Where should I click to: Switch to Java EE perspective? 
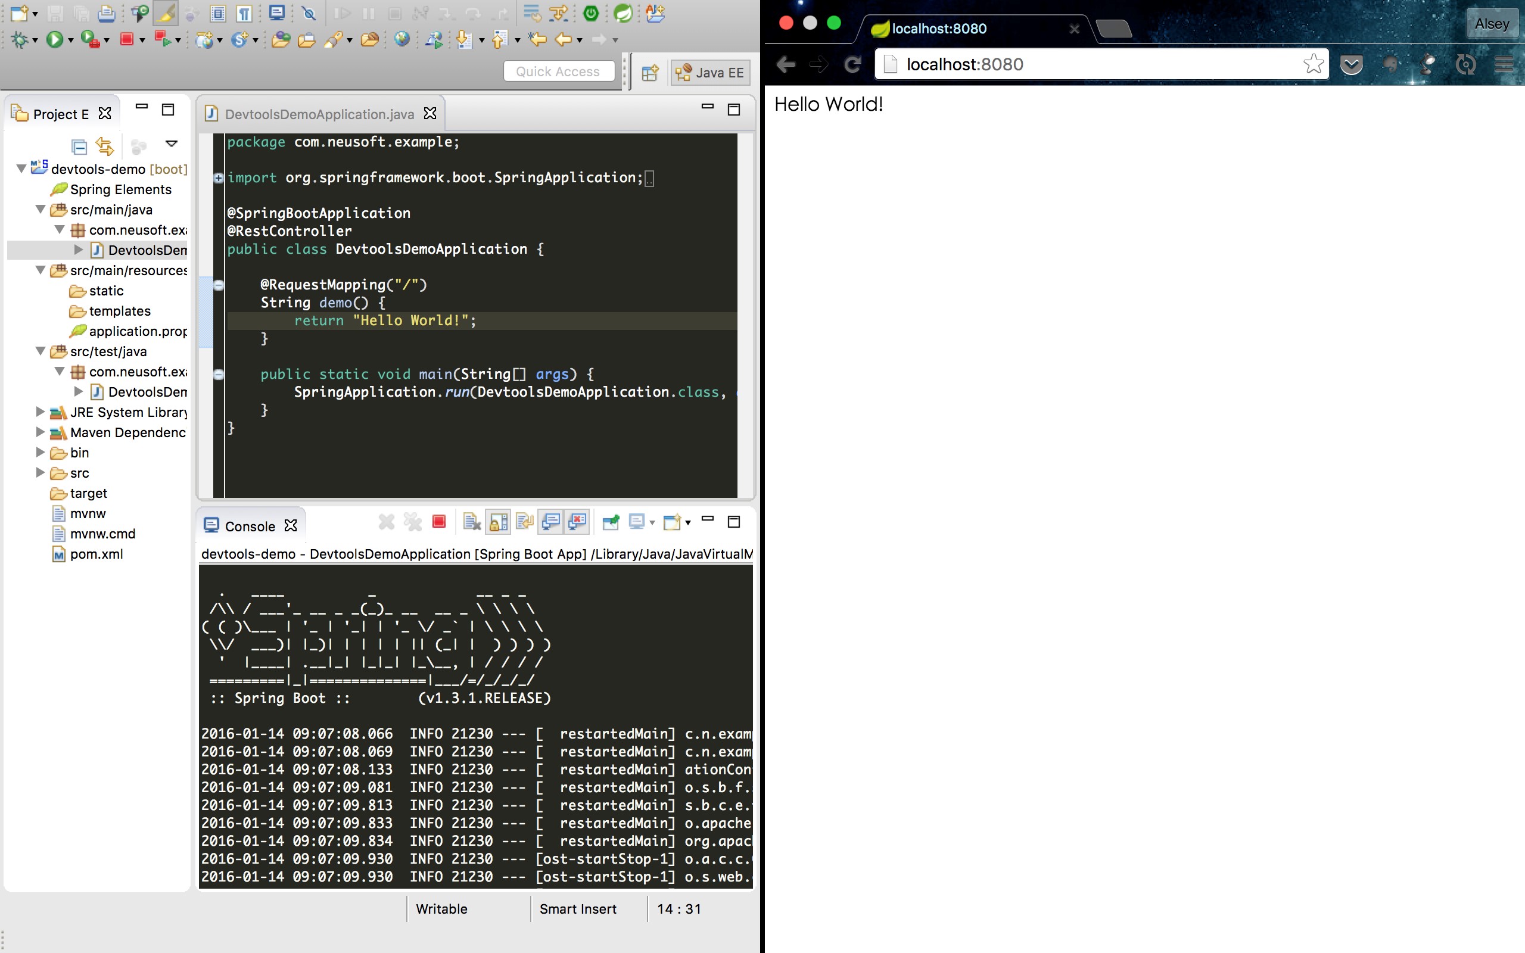pos(710,73)
